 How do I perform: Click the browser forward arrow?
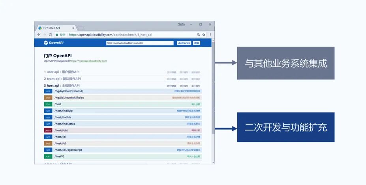click(44, 34)
